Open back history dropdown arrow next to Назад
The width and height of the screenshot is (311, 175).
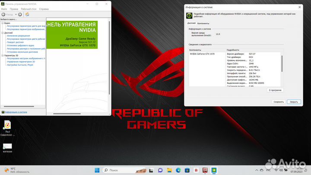16,15
